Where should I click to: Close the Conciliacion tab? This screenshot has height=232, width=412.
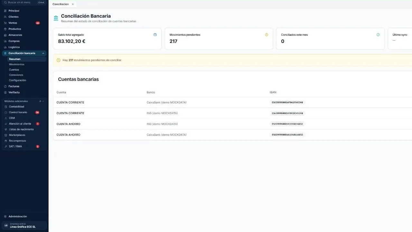[73, 4]
